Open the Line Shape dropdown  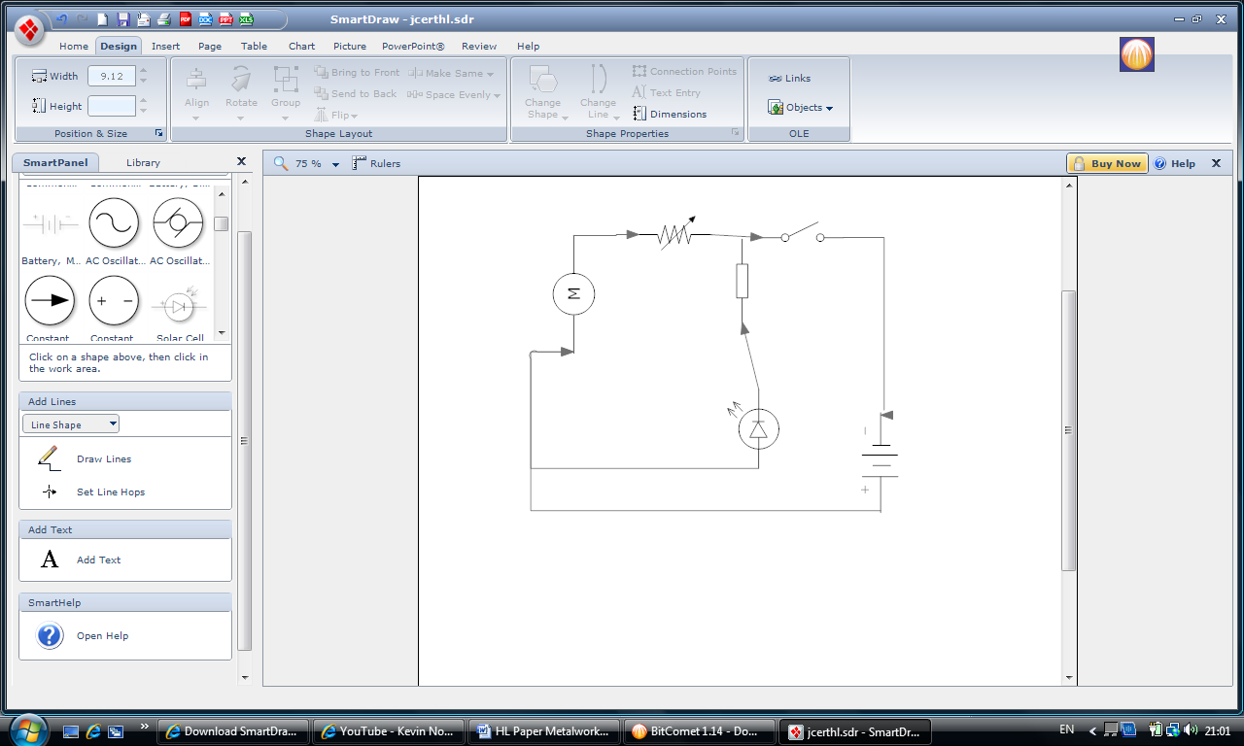[71, 424]
